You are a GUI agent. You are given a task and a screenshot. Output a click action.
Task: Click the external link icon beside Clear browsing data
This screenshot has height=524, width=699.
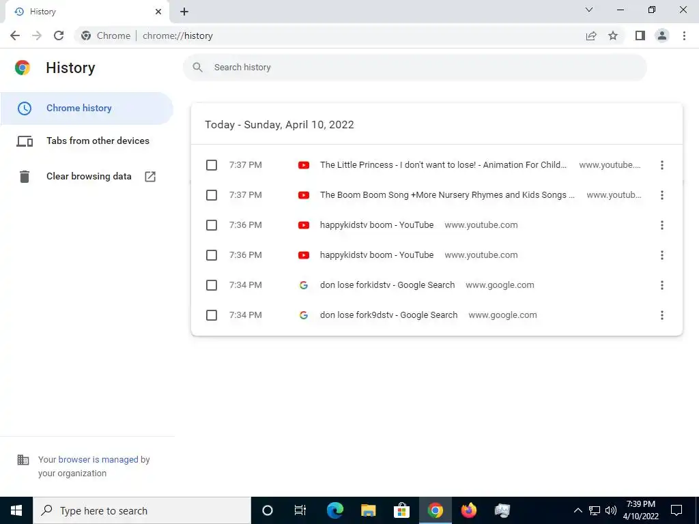(x=150, y=177)
